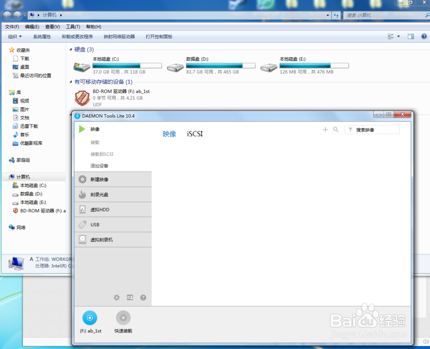
Task: Select 网络 in navigation pane
Action: click(17, 228)
